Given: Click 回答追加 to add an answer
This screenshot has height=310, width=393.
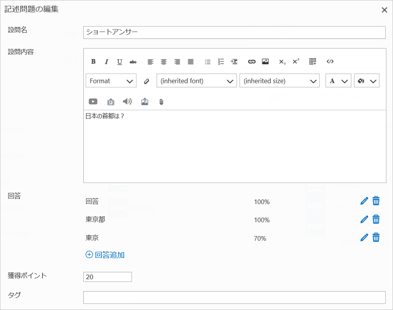Looking at the screenshot, I should [105, 255].
